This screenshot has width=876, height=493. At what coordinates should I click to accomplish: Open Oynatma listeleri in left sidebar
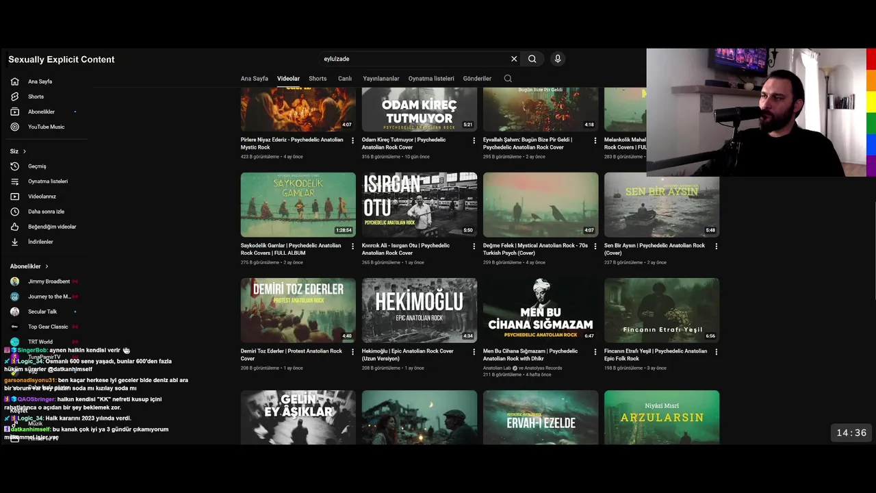pos(47,181)
